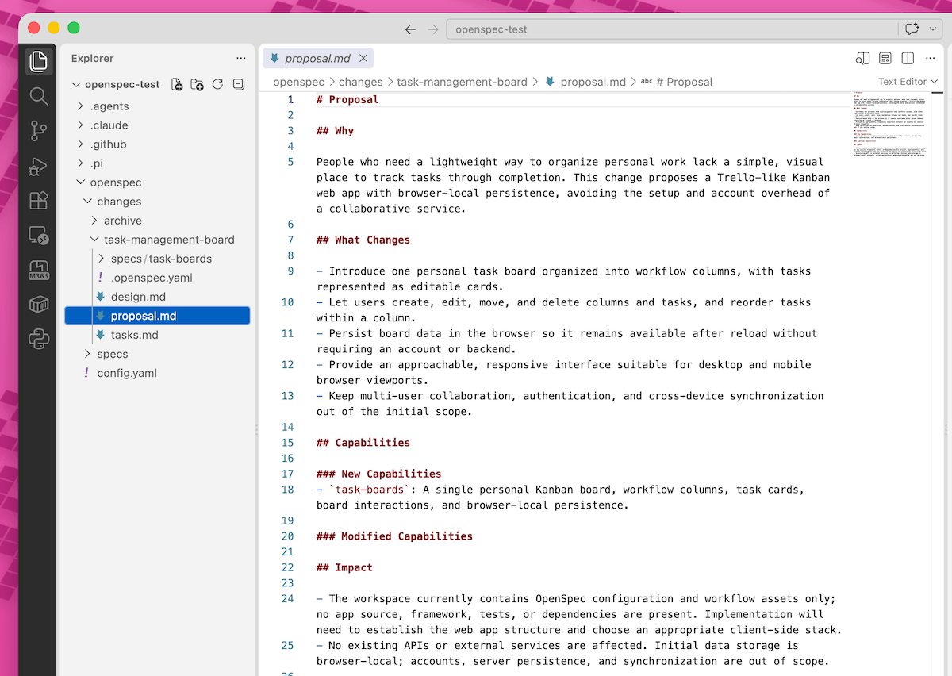Click the openspec breadcrumb segment
The width and height of the screenshot is (952, 676).
(x=298, y=82)
